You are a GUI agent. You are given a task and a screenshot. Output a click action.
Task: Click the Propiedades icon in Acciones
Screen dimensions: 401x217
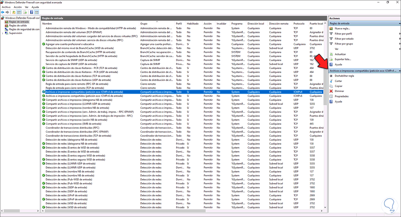[x=331, y=96]
